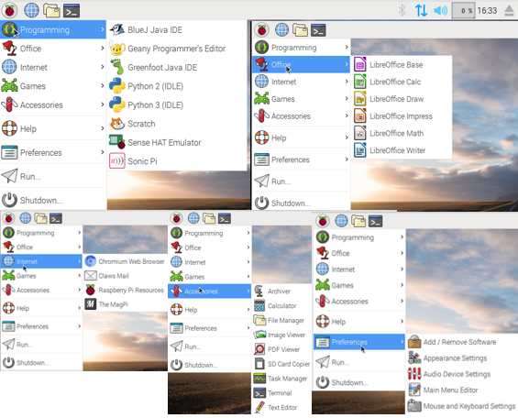
Task: Launch Sonic Pi
Action: [x=177, y=161]
